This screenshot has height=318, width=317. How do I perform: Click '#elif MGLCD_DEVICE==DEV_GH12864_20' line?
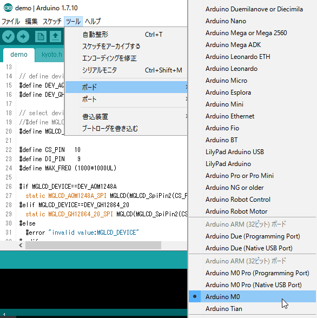[74, 205]
